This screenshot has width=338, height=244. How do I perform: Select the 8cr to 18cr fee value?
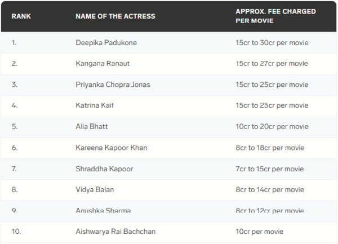269,148
